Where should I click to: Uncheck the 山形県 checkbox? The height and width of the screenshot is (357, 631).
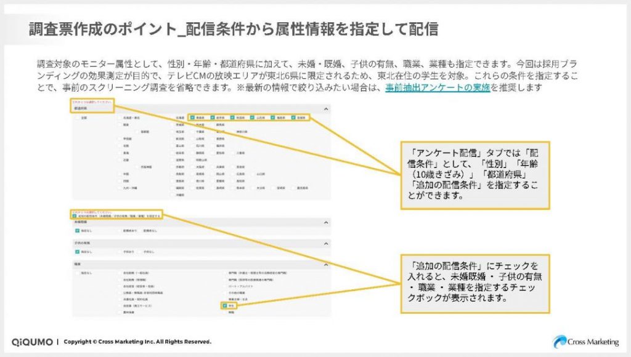pyautogui.click(x=253, y=118)
